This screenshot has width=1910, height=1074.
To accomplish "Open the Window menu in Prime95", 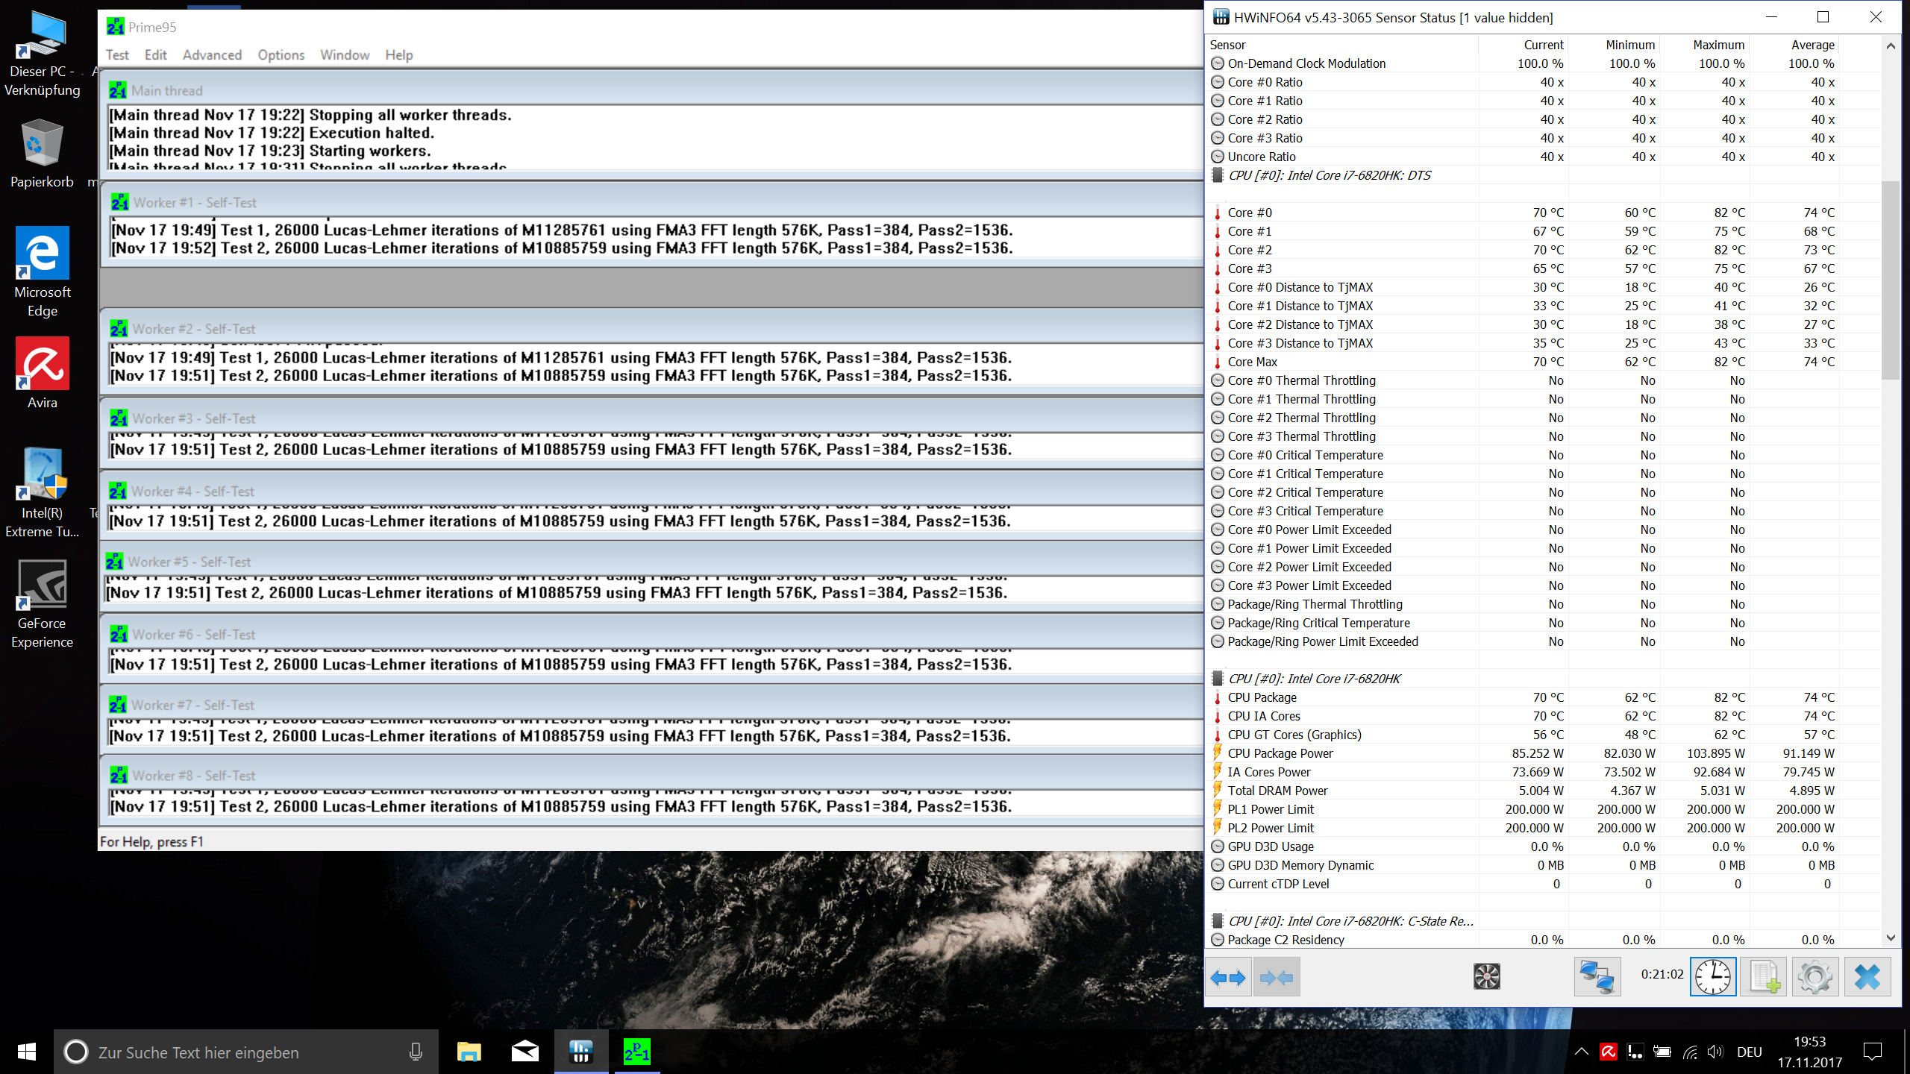I will pyautogui.click(x=345, y=54).
